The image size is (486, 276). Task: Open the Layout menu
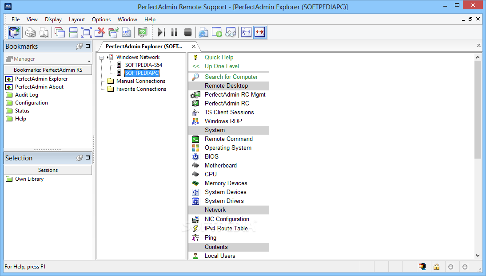(x=76, y=19)
